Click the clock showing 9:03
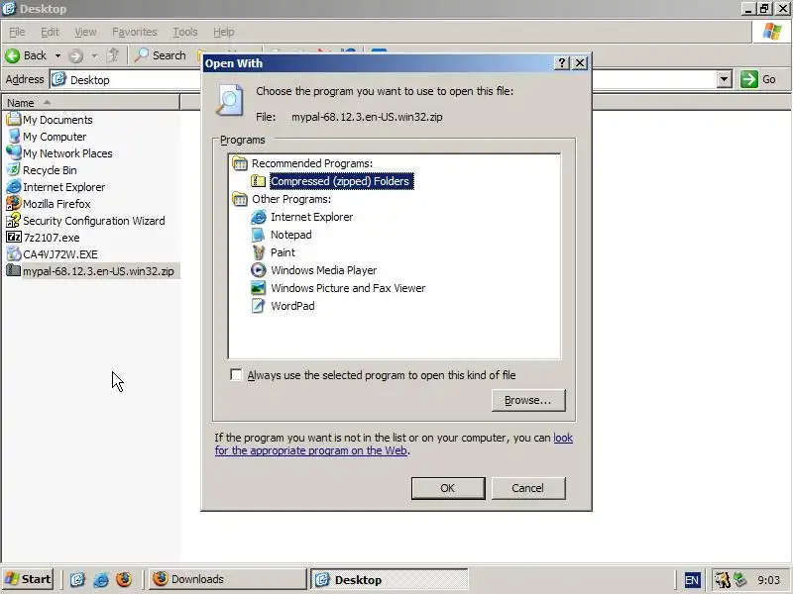This screenshot has height=594, width=793. (x=769, y=580)
